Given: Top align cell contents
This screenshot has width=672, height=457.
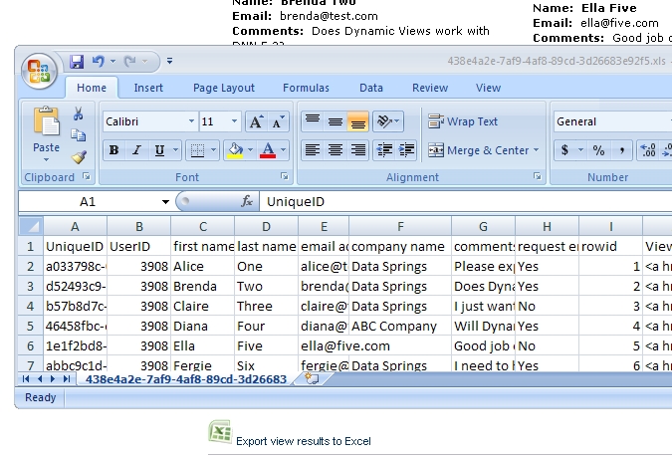Looking at the screenshot, I should [x=313, y=121].
